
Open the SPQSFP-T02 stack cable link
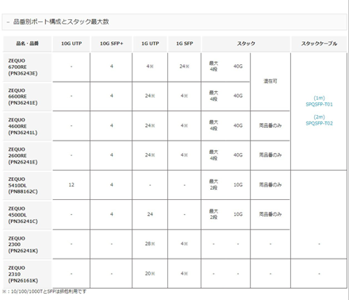tap(319, 123)
